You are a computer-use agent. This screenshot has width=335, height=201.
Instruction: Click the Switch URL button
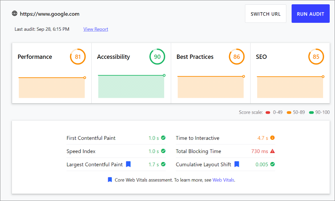[x=265, y=14]
